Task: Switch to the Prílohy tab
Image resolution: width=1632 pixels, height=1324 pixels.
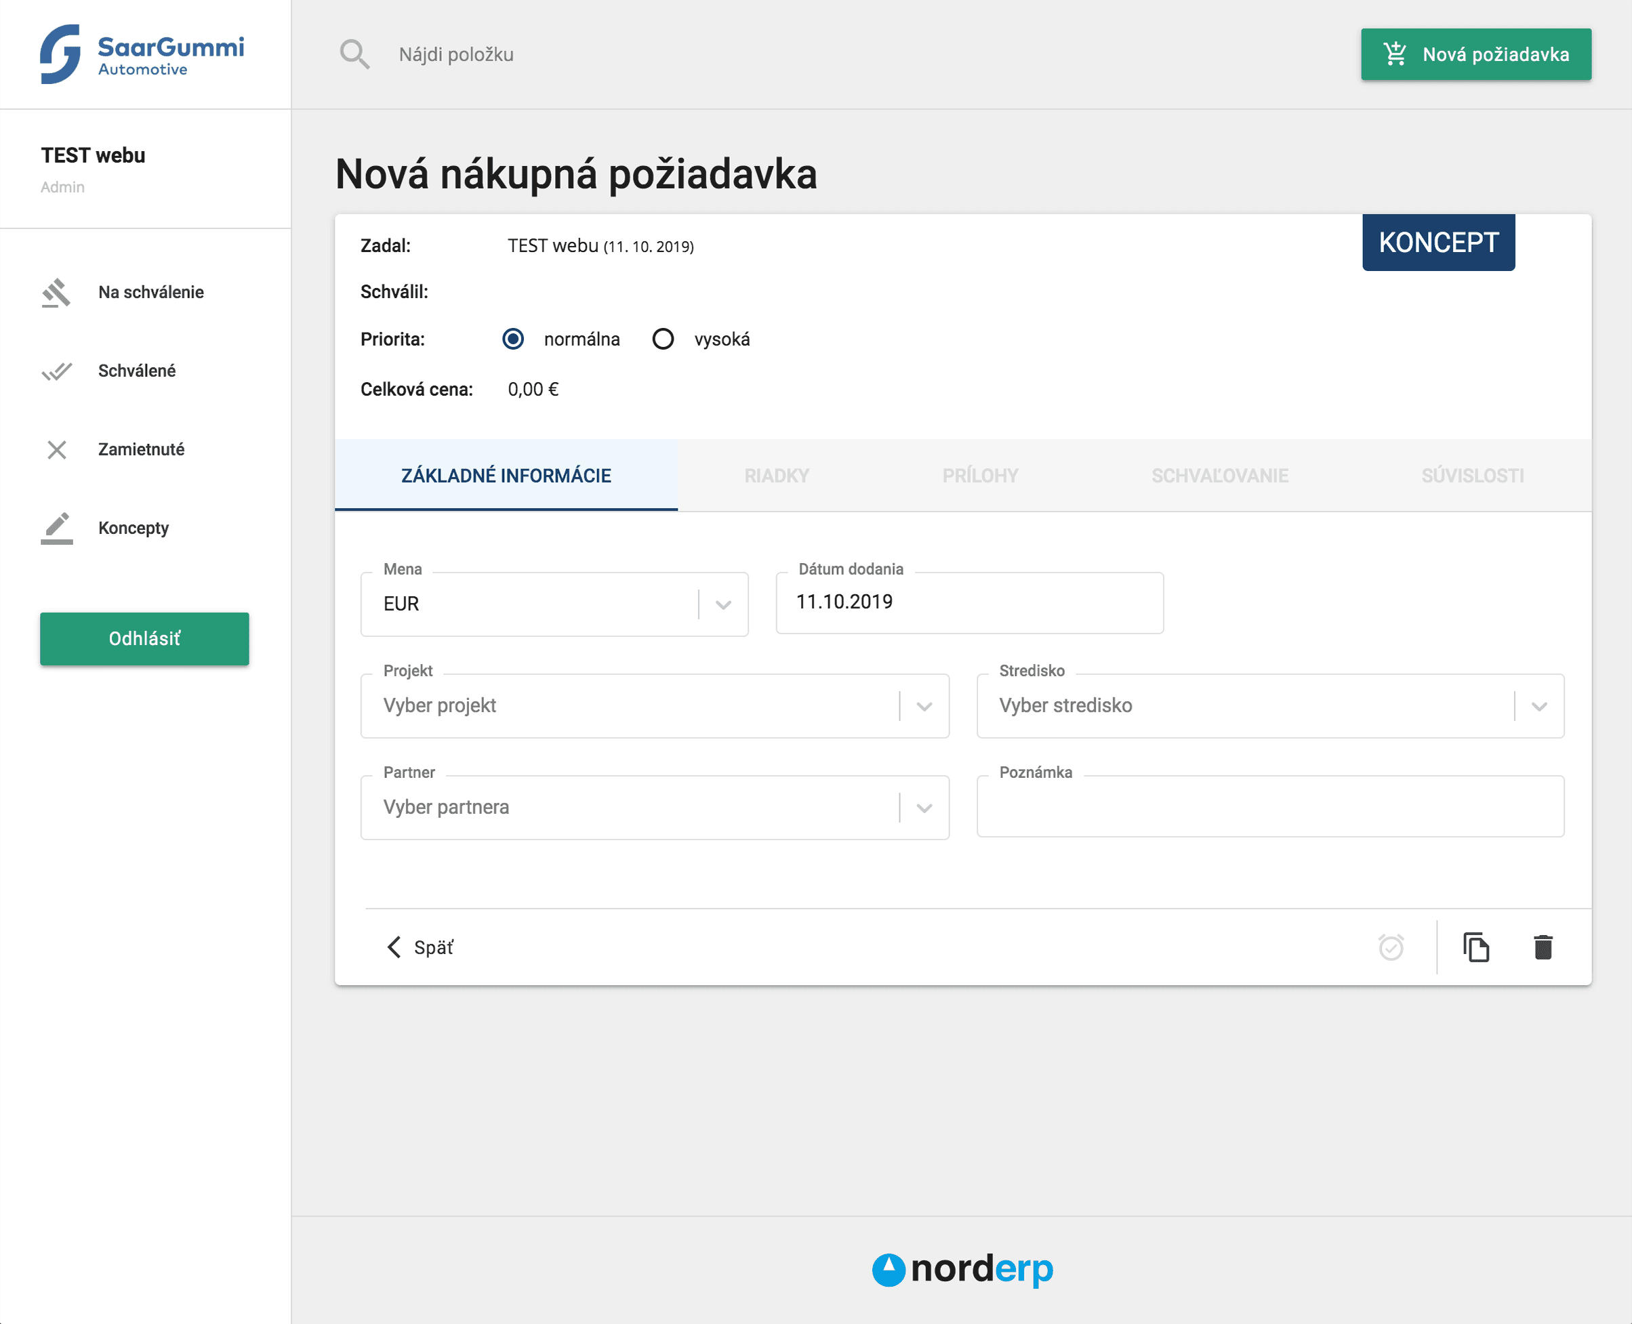Action: (x=981, y=475)
